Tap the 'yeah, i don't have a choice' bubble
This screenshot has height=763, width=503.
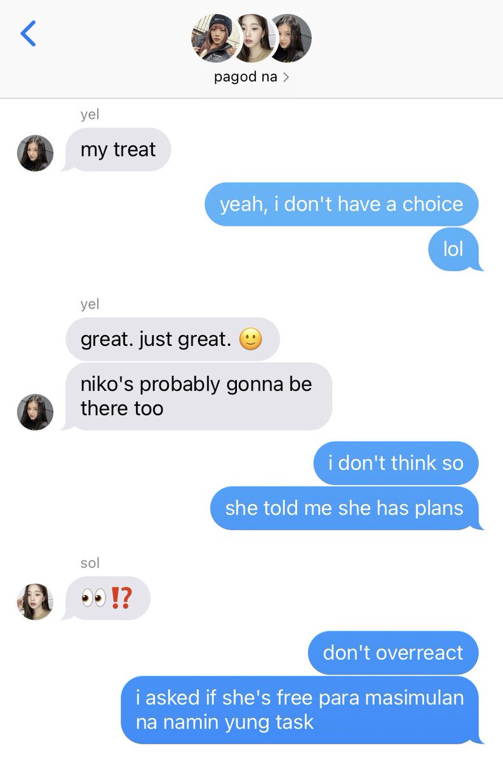tap(342, 204)
